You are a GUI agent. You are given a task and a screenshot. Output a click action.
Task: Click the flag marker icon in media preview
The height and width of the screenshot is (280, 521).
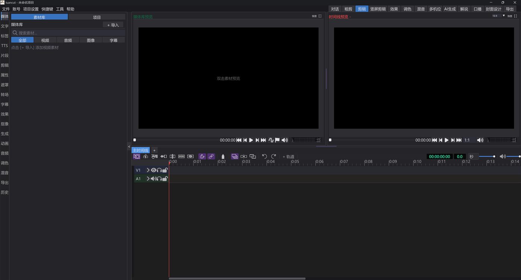[x=277, y=140]
